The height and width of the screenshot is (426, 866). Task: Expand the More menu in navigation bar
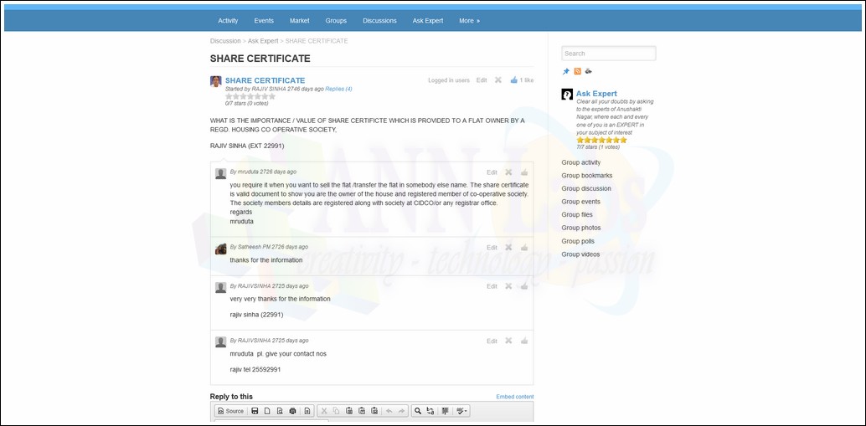(469, 21)
